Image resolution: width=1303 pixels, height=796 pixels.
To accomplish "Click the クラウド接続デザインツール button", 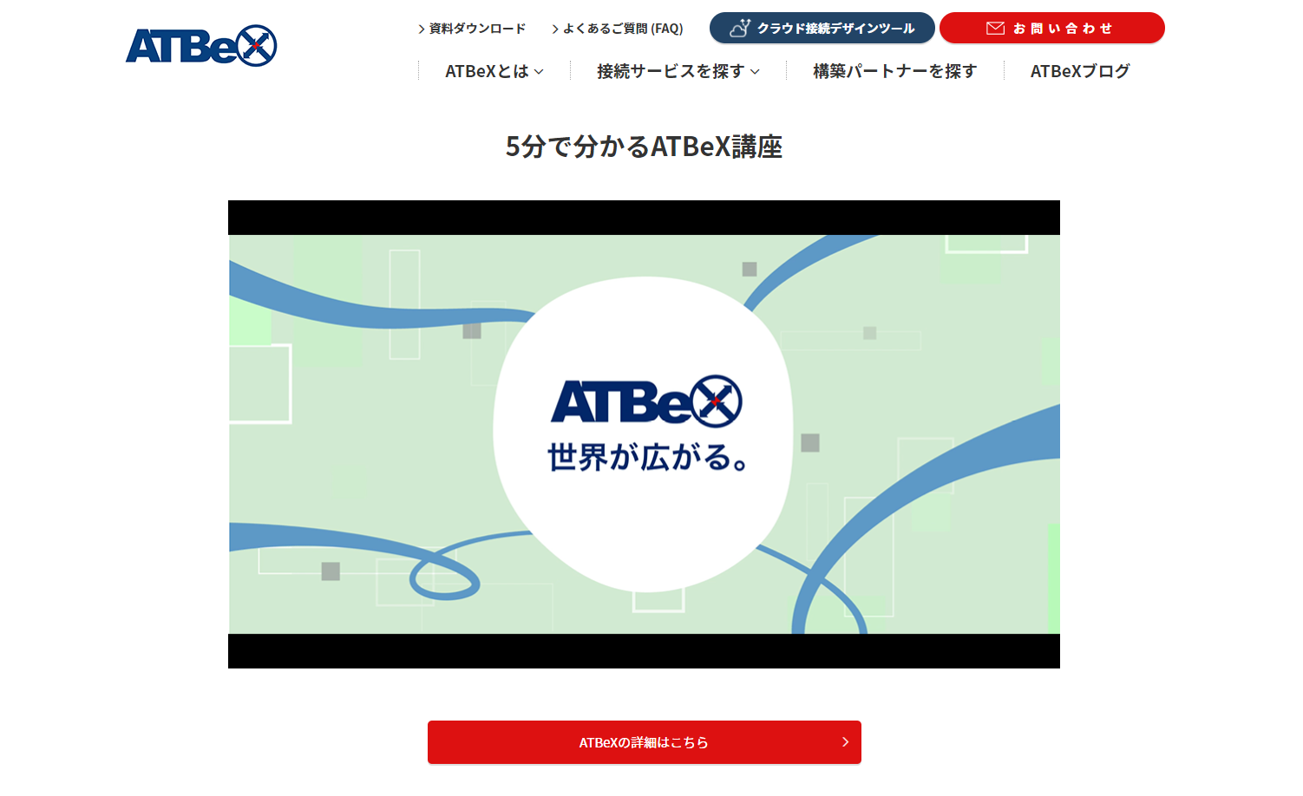I will click(x=822, y=28).
